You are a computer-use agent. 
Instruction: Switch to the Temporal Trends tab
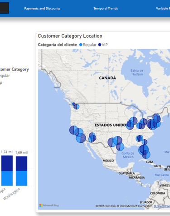106,9
